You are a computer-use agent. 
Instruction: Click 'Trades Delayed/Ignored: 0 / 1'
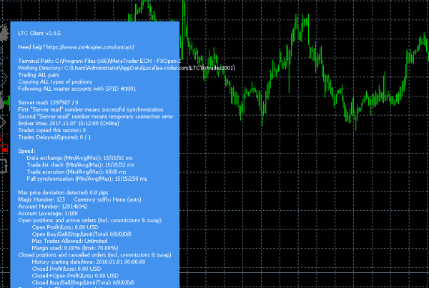54,137
